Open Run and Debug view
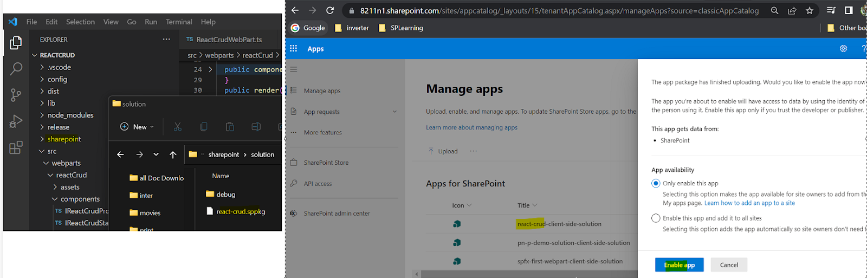 16,121
